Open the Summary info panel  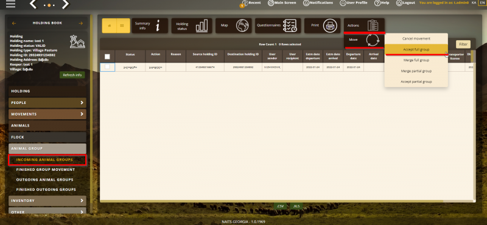(150, 26)
